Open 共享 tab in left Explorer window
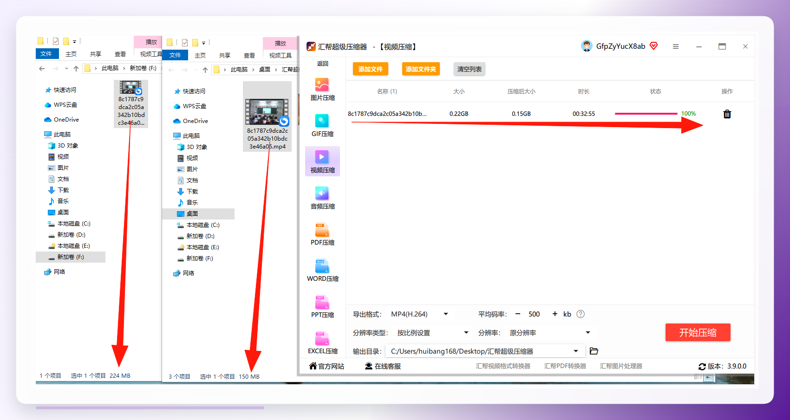The height and width of the screenshot is (420, 790). (96, 54)
